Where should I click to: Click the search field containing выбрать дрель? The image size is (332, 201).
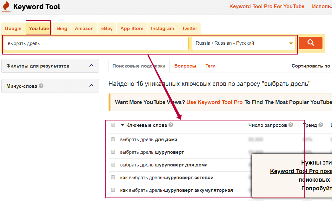(95, 43)
